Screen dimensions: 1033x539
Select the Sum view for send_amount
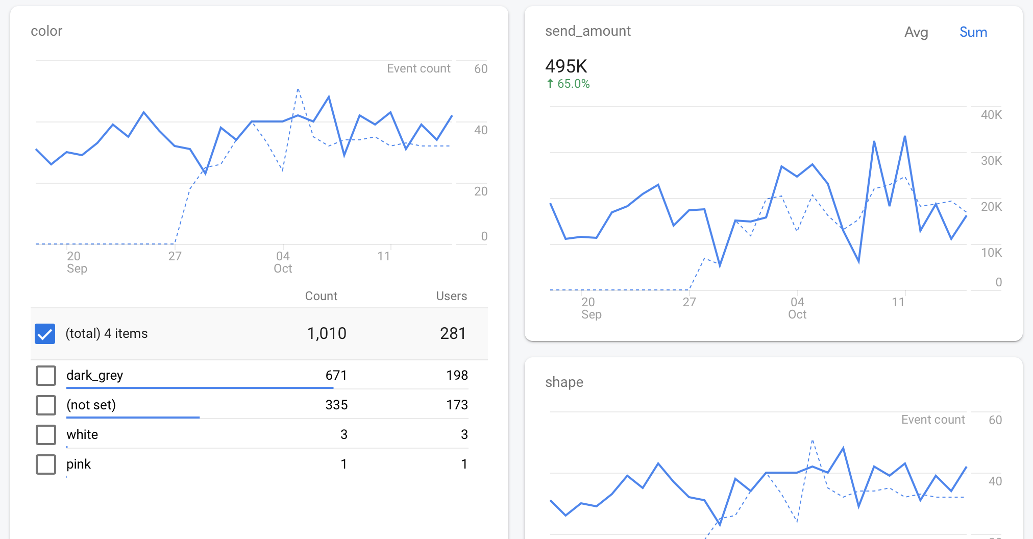pos(973,32)
